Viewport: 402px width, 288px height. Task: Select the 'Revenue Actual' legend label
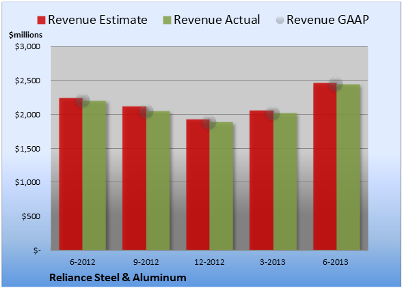(x=217, y=20)
